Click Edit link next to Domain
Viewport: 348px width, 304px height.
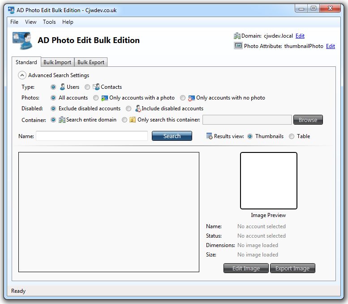tap(300, 36)
